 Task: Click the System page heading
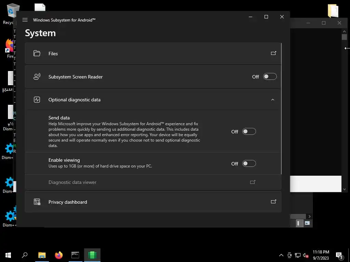coord(40,33)
